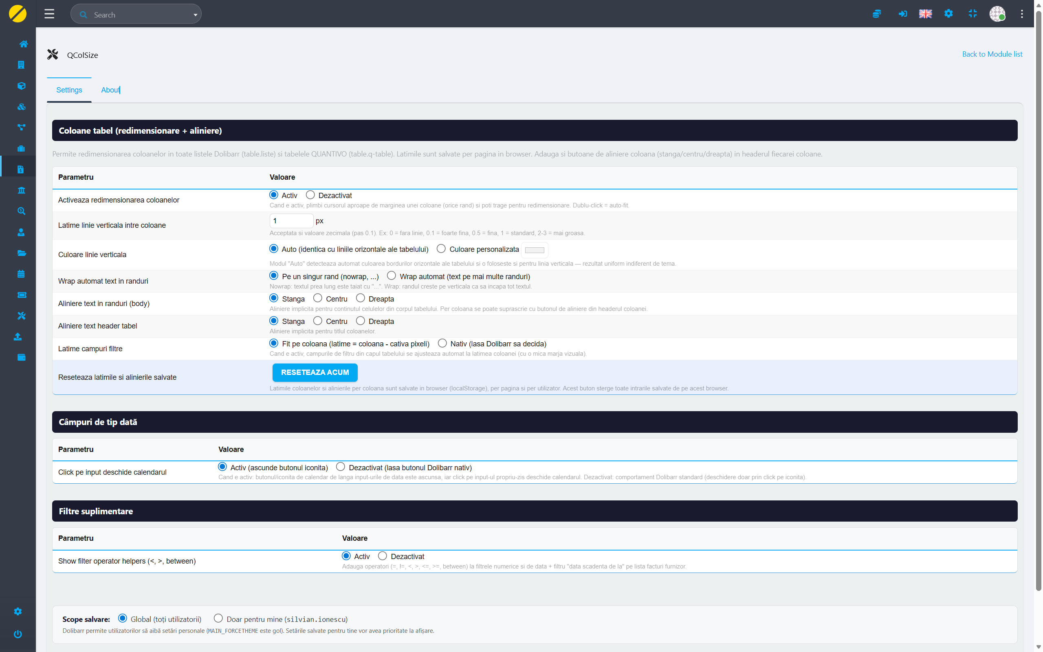Open the three-dot menu top right
Image resolution: width=1043 pixels, height=652 pixels.
[1021, 14]
